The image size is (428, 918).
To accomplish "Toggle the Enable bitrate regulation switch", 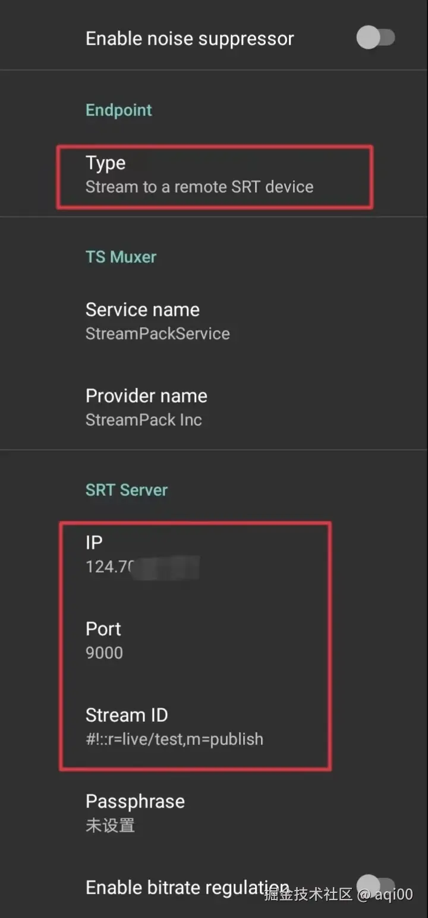I will click(x=376, y=885).
